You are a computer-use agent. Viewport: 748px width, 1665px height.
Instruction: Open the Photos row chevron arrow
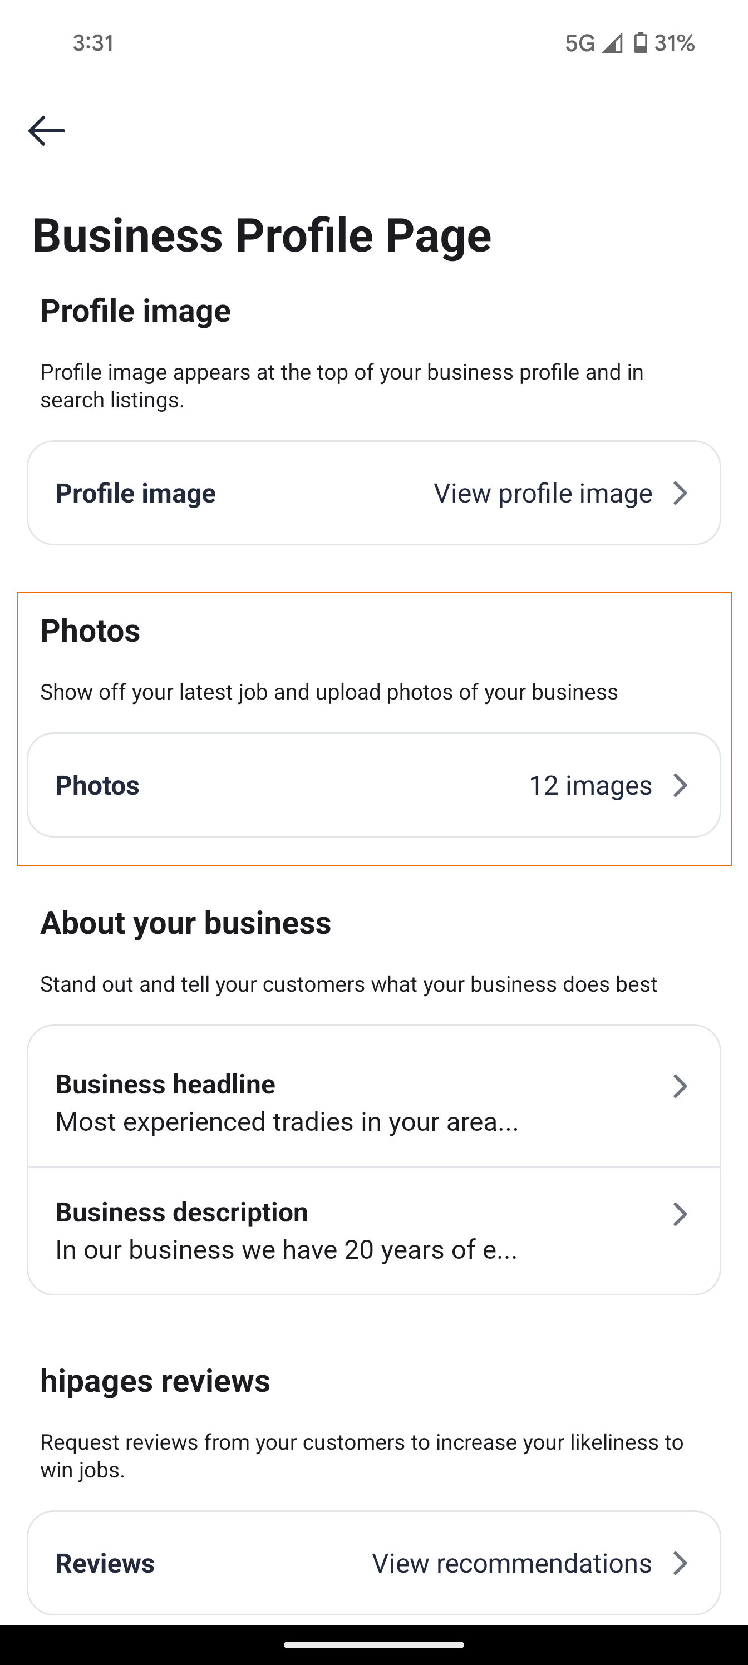tap(680, 785)
